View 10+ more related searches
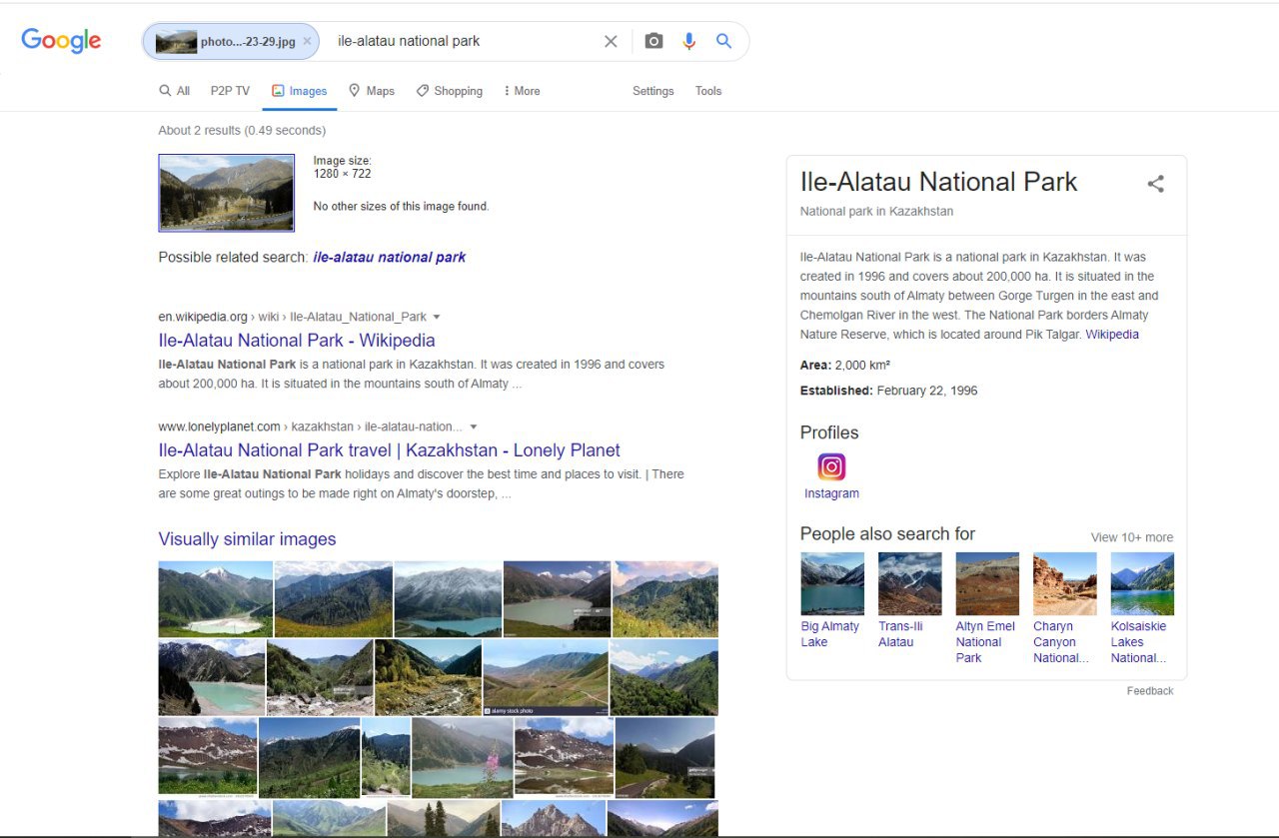1279x838 pixels. click(1132, 537)
